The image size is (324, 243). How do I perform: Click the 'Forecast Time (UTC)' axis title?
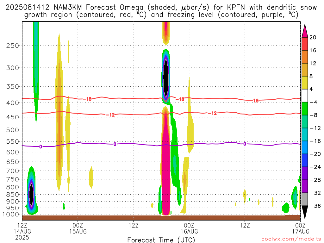click(161, 240)
